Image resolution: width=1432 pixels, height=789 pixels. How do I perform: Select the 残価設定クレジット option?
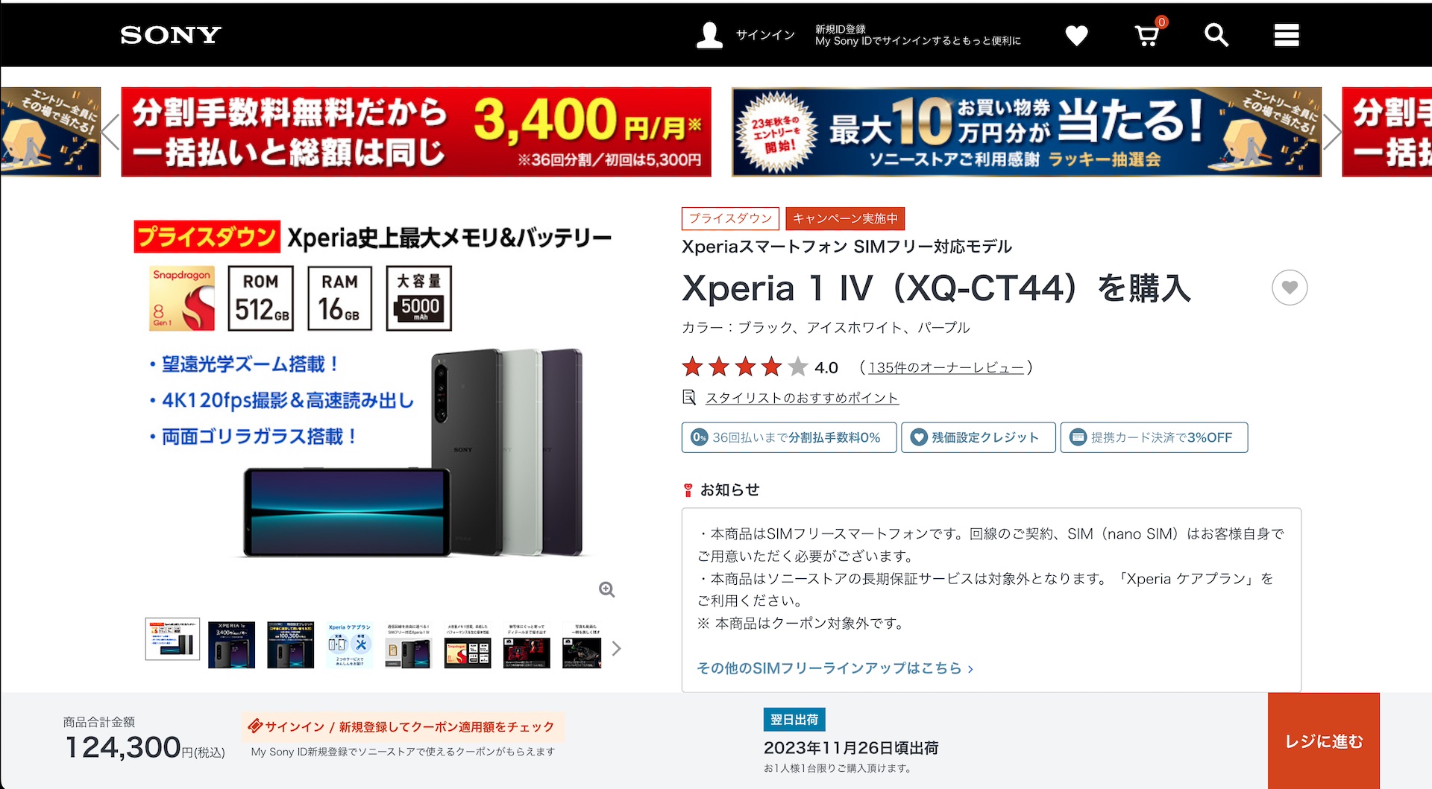[x=979, y=437]
